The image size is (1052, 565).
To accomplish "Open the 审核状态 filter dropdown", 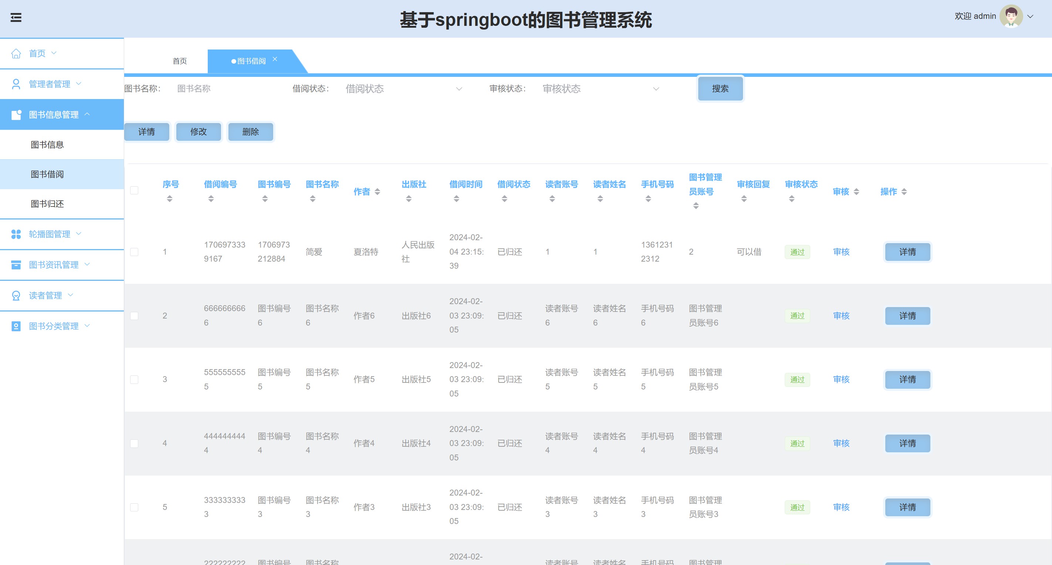I will click(x=600, y=89).
